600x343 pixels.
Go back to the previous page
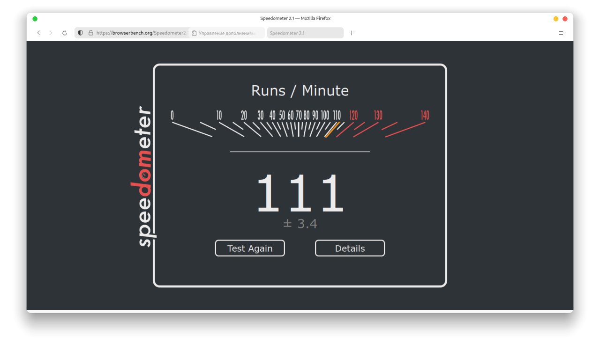coord(39,33)
